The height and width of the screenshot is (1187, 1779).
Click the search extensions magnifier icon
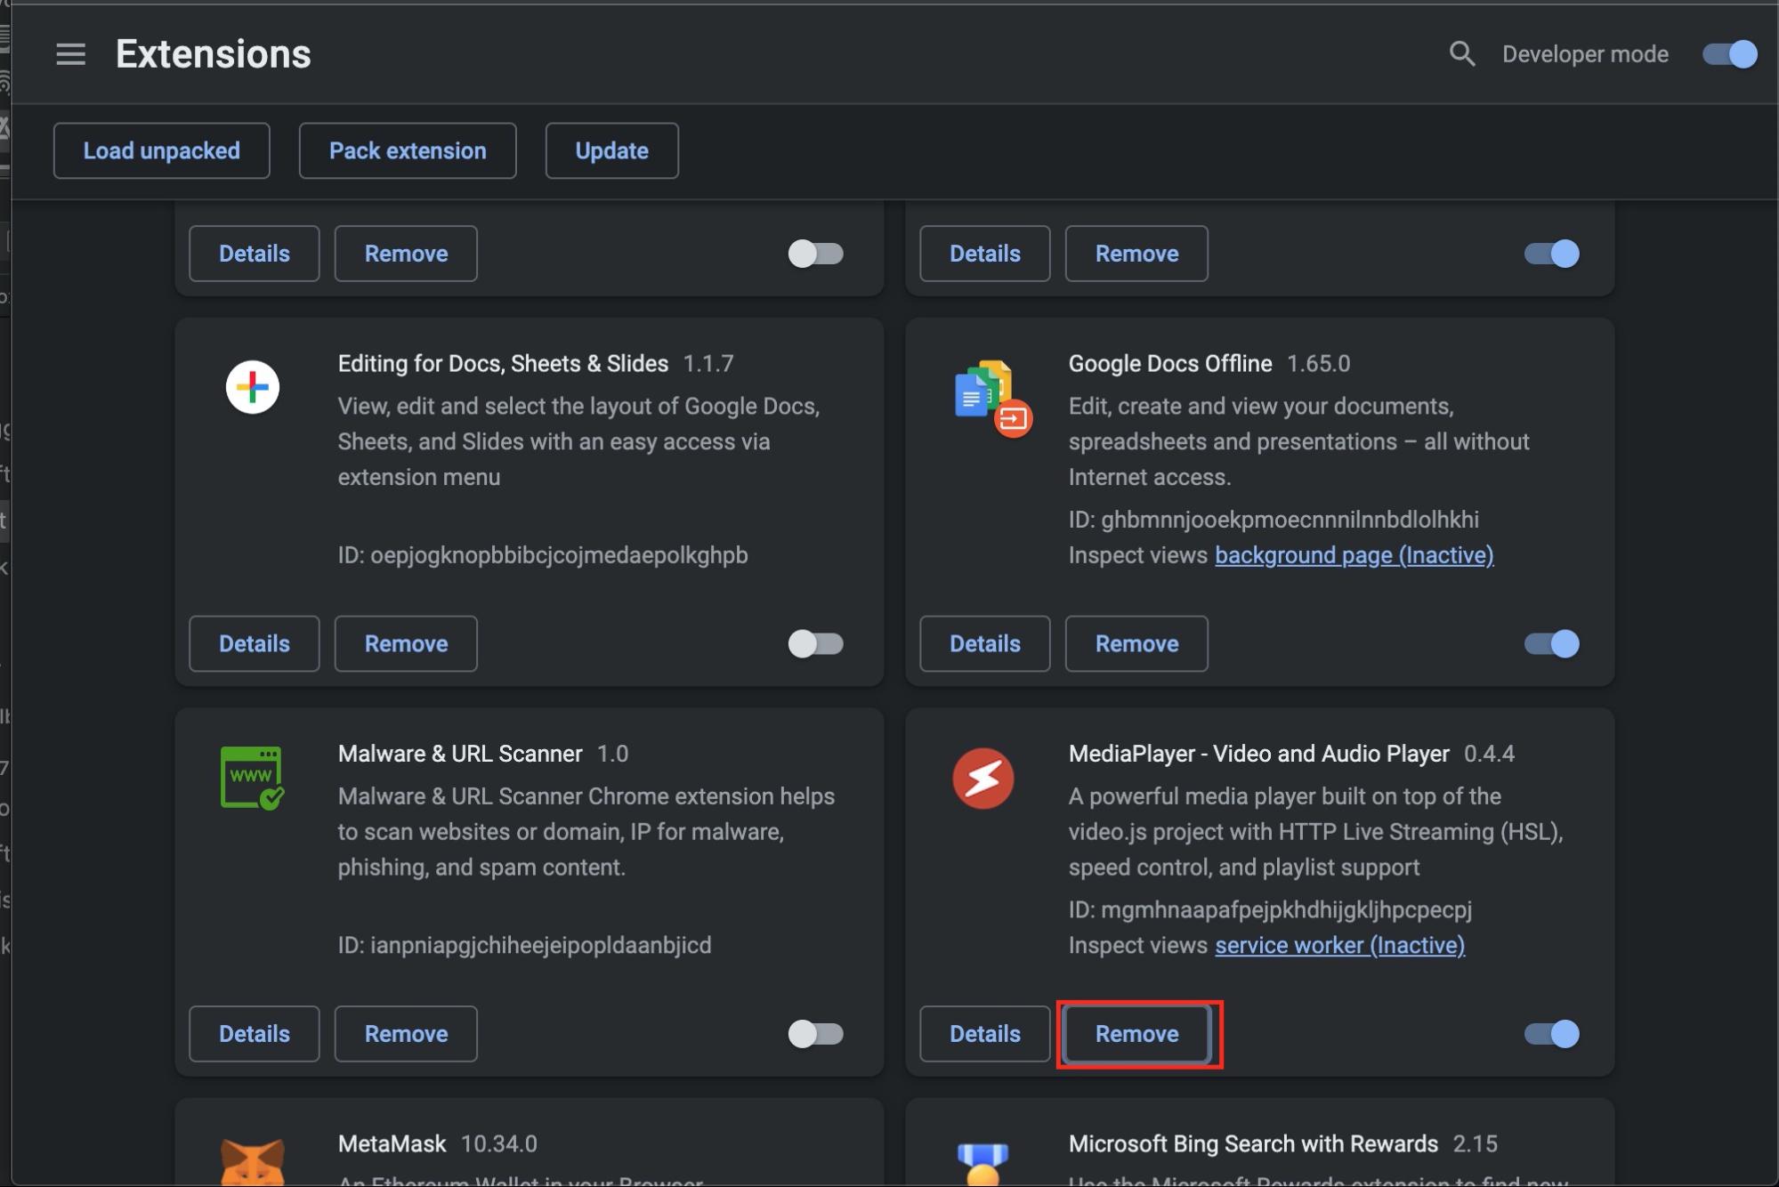point(1461,54)
